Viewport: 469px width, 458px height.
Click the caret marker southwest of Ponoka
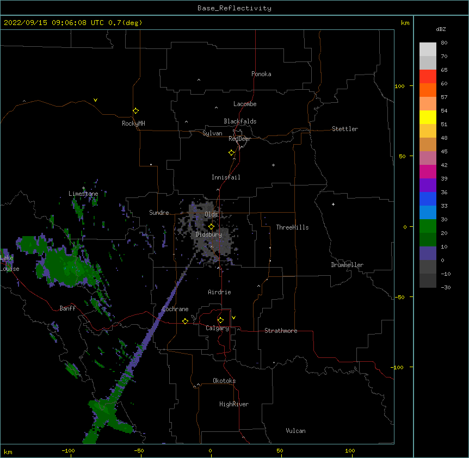[199, 80]
